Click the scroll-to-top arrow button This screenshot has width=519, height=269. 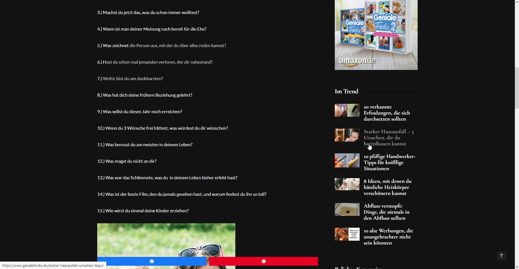501,256
